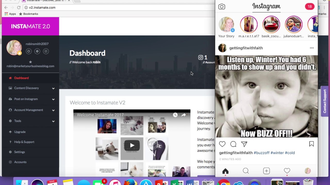330x185 pixels.
Task: Open the Trash in the dock
Action: pyautogui.click(x=308, y=182)
